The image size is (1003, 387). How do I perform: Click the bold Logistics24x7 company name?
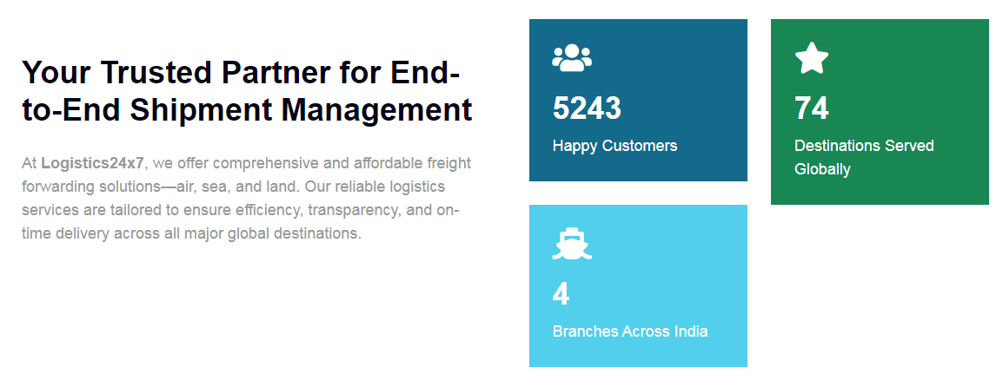click(93, 163)
